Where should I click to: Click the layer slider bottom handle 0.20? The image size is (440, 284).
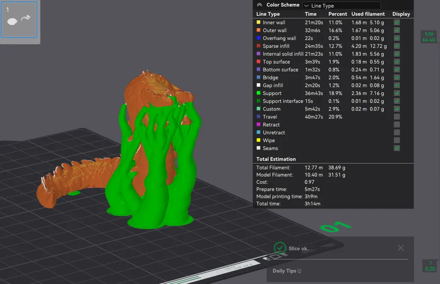pyautogui.click(x=430, y=266)
